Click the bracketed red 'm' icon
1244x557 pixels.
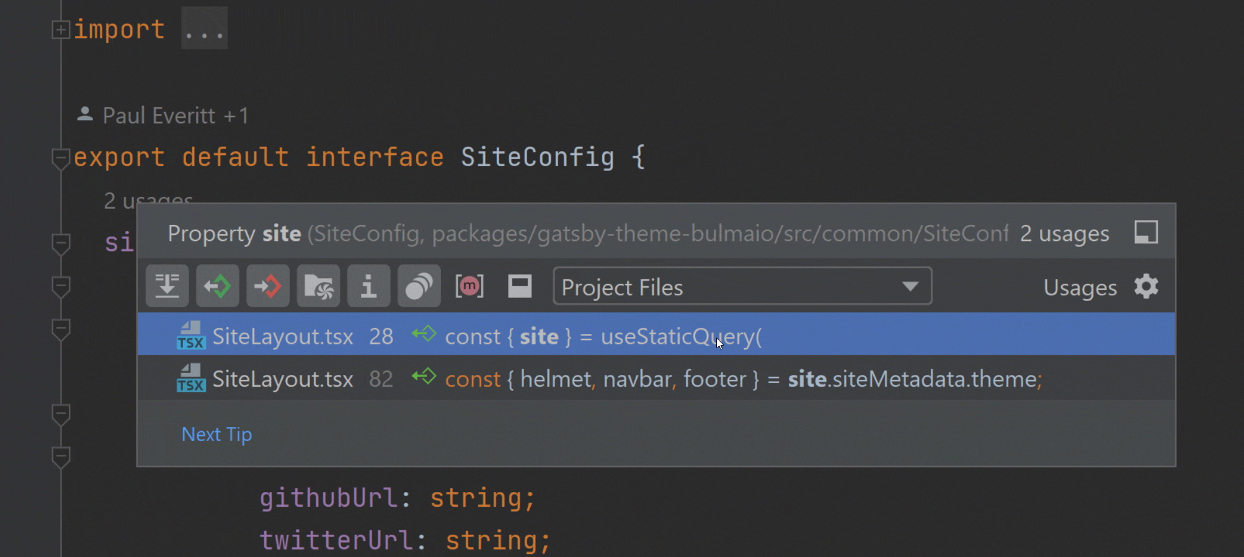click(x=469, y=286)
